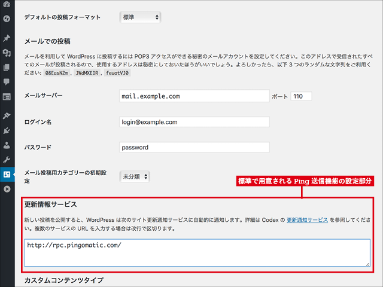Viewport: 383px width, 287px height.
Task: Open the Tools wrench icon
Action: click(7, 160)
